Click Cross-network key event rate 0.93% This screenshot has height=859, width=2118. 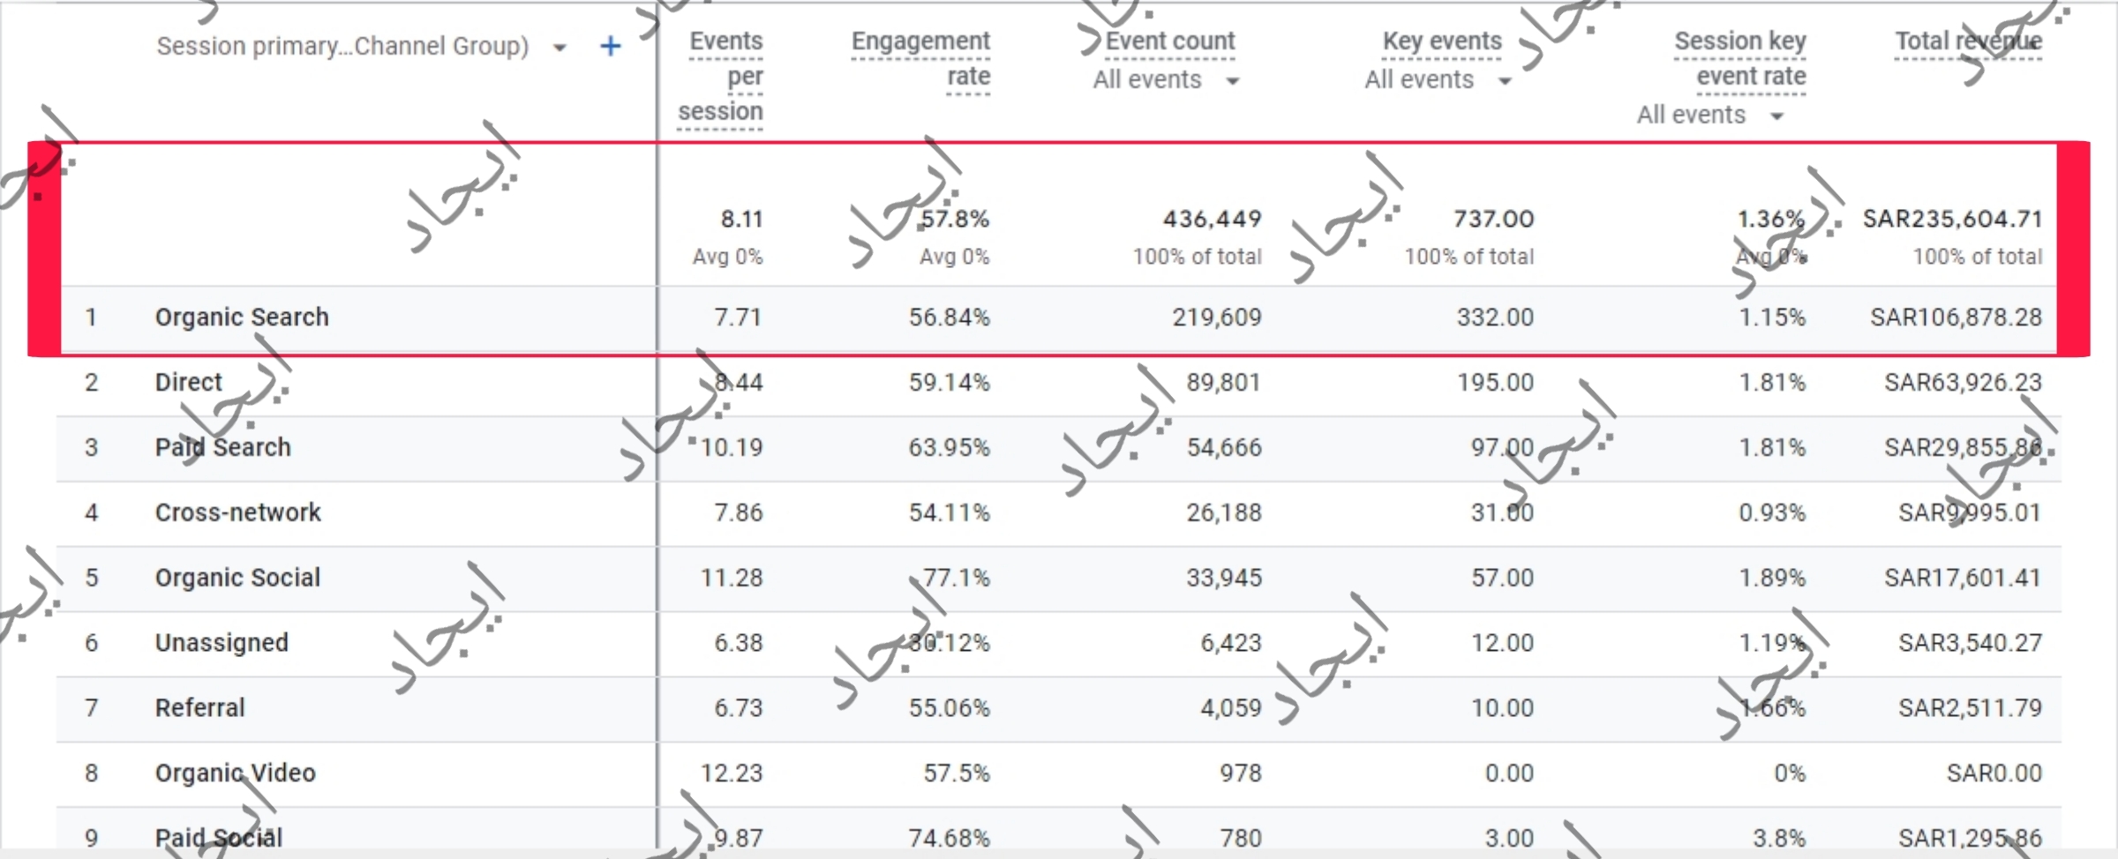tap(1772, 513)
